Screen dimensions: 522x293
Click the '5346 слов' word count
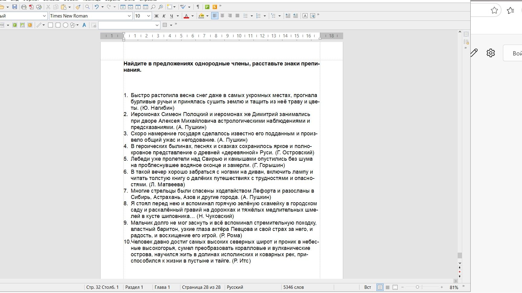pyautogui.click(x=294, y=287)
